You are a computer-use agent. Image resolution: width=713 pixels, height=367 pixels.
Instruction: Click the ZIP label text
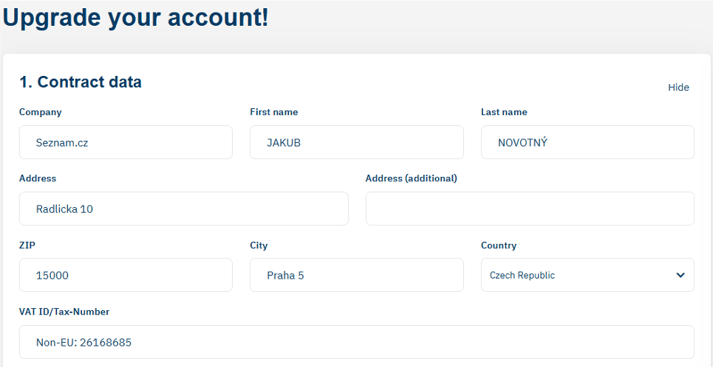click(x=27, y=245)
